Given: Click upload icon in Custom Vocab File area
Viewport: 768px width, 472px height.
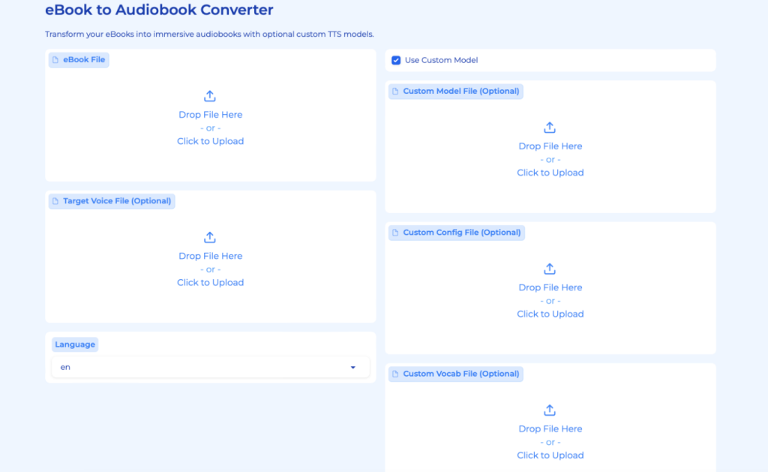Looking at the screenshot, I should [550, 410].
